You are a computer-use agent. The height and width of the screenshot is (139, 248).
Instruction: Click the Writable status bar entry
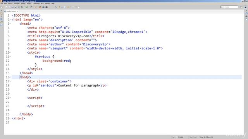[x=181, y=137]
